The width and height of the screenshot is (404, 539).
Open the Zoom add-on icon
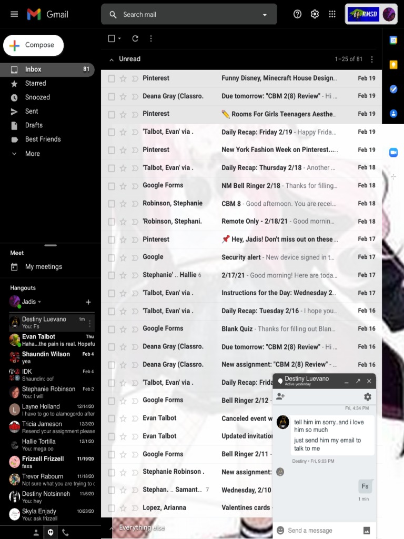(x=393, y=152)
